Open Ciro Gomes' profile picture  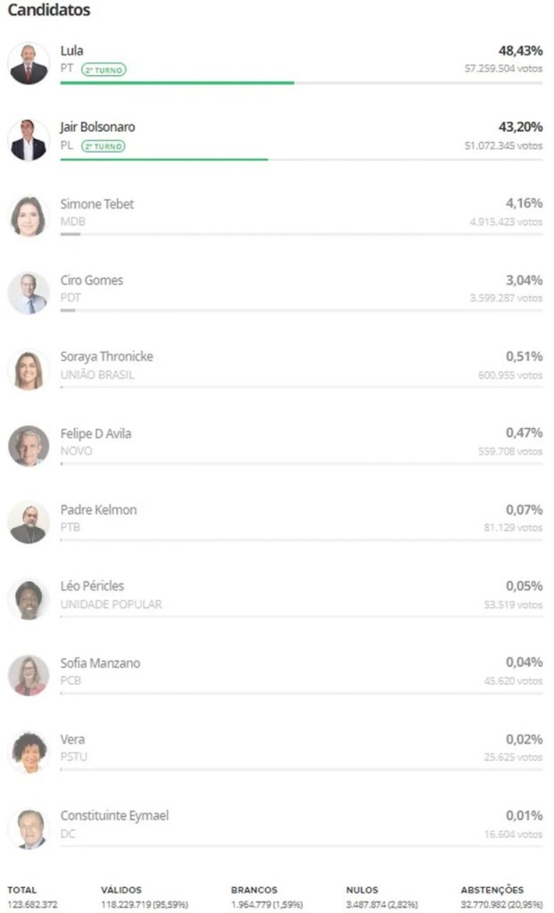[29, 292]
